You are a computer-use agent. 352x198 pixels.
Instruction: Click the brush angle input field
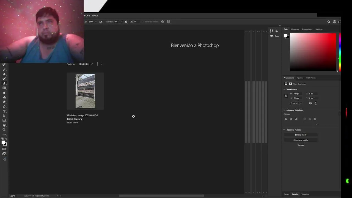coord(137,22)
